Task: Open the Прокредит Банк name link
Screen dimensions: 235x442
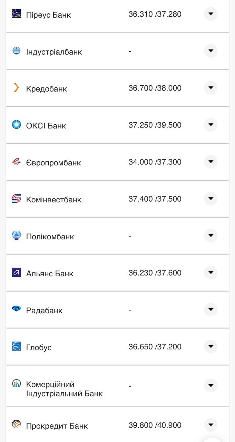Action: click(x=57, y=426)
